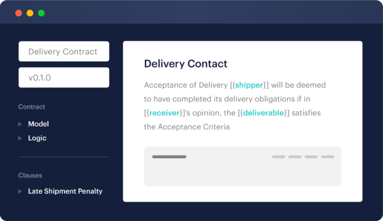Click the dark gray bar in lower panel

[x=169, y=157]
